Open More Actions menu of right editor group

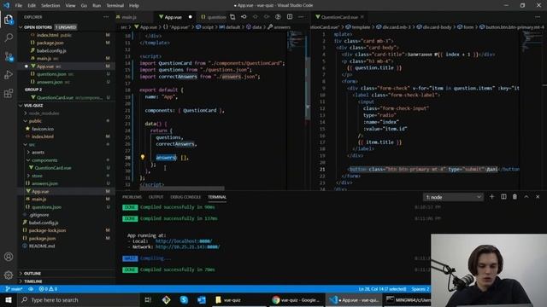coord(538,17)
